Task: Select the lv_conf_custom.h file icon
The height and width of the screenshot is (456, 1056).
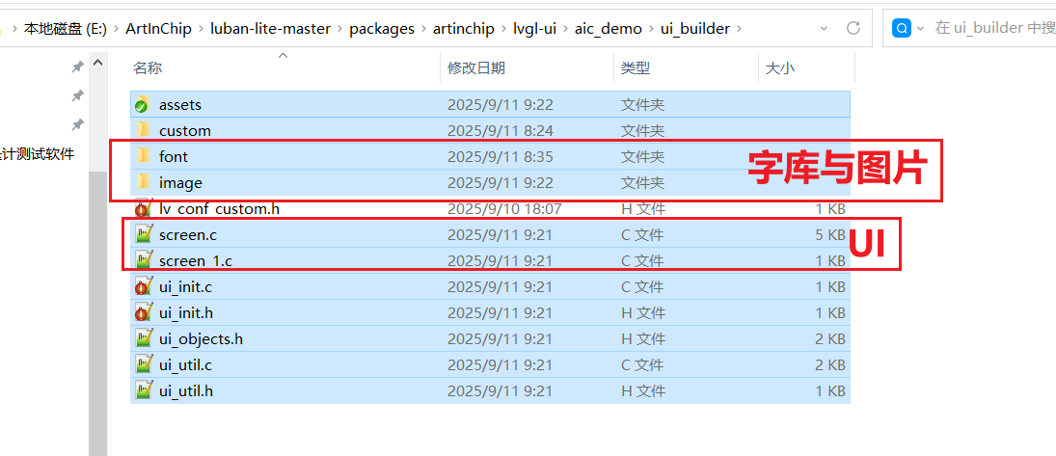Action: (x=142, y=208)
